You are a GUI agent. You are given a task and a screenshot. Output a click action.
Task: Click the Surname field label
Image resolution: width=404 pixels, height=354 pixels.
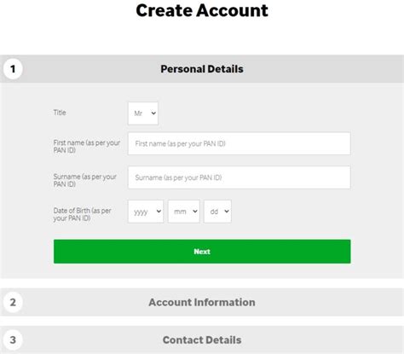[x=85, y=180]
